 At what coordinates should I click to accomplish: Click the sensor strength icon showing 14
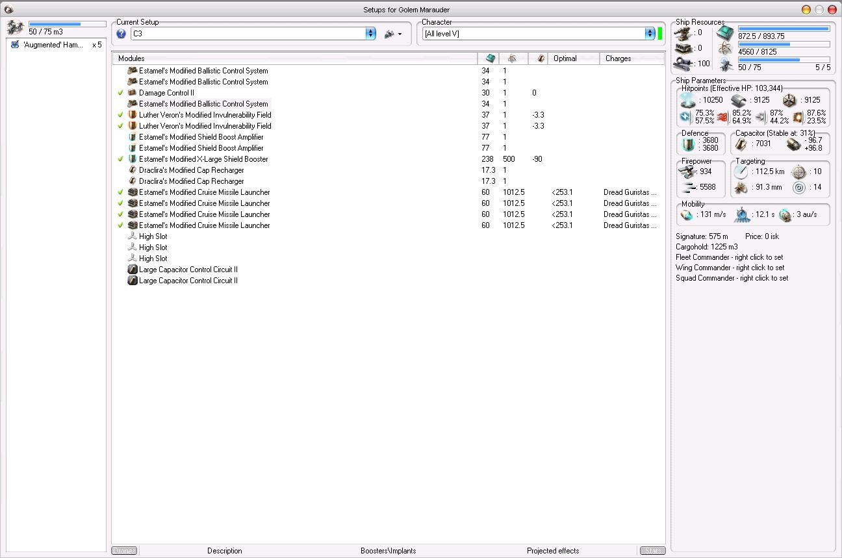coord(799,188)
